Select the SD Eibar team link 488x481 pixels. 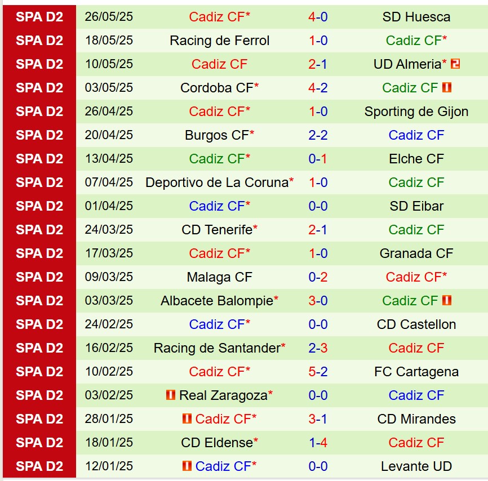(416, 206)
